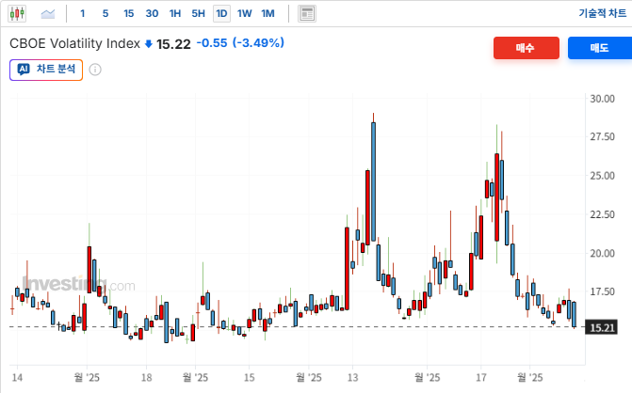
Task: Open the 기술적 차트 link
Action: pos(602,13)
